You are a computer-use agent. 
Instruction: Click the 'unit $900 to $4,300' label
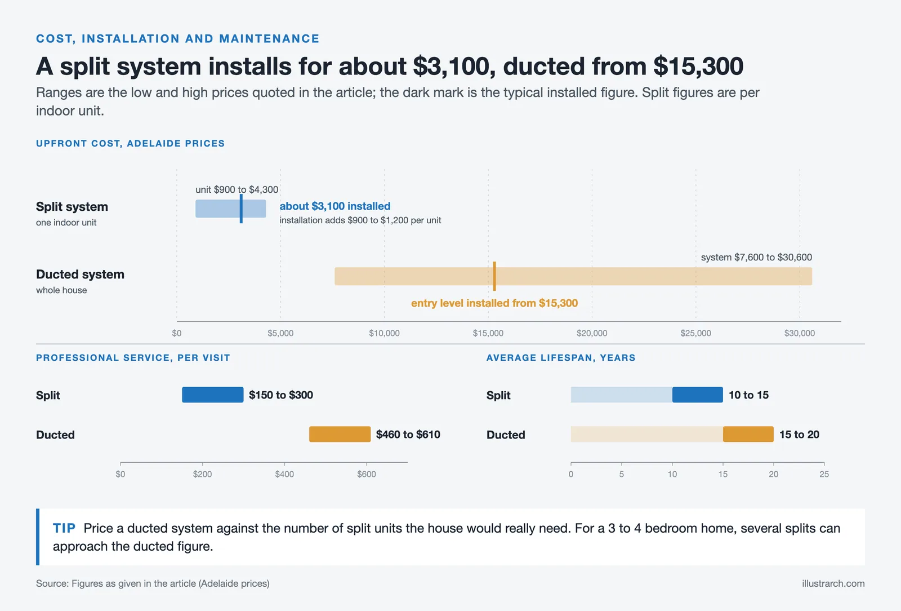(237, 189)
